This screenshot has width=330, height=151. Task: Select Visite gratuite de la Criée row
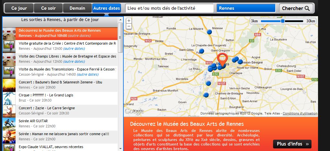tap(60, 46)
